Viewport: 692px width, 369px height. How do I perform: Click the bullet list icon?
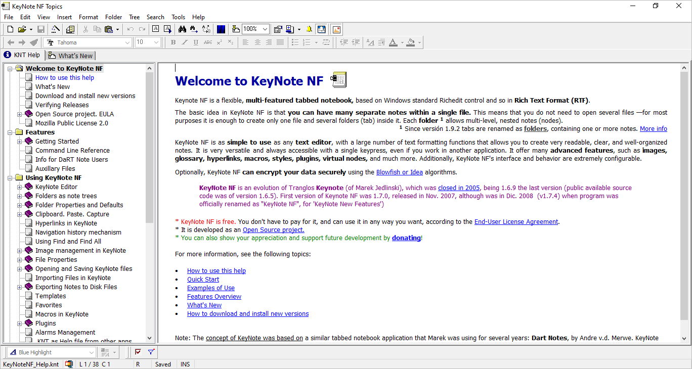tap(295, 42)
